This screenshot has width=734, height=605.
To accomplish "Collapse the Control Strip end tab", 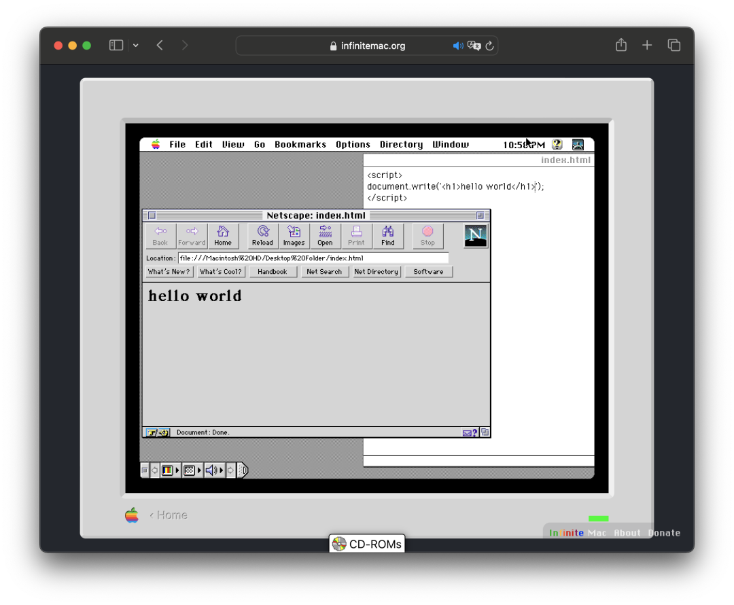I will 243,470.
